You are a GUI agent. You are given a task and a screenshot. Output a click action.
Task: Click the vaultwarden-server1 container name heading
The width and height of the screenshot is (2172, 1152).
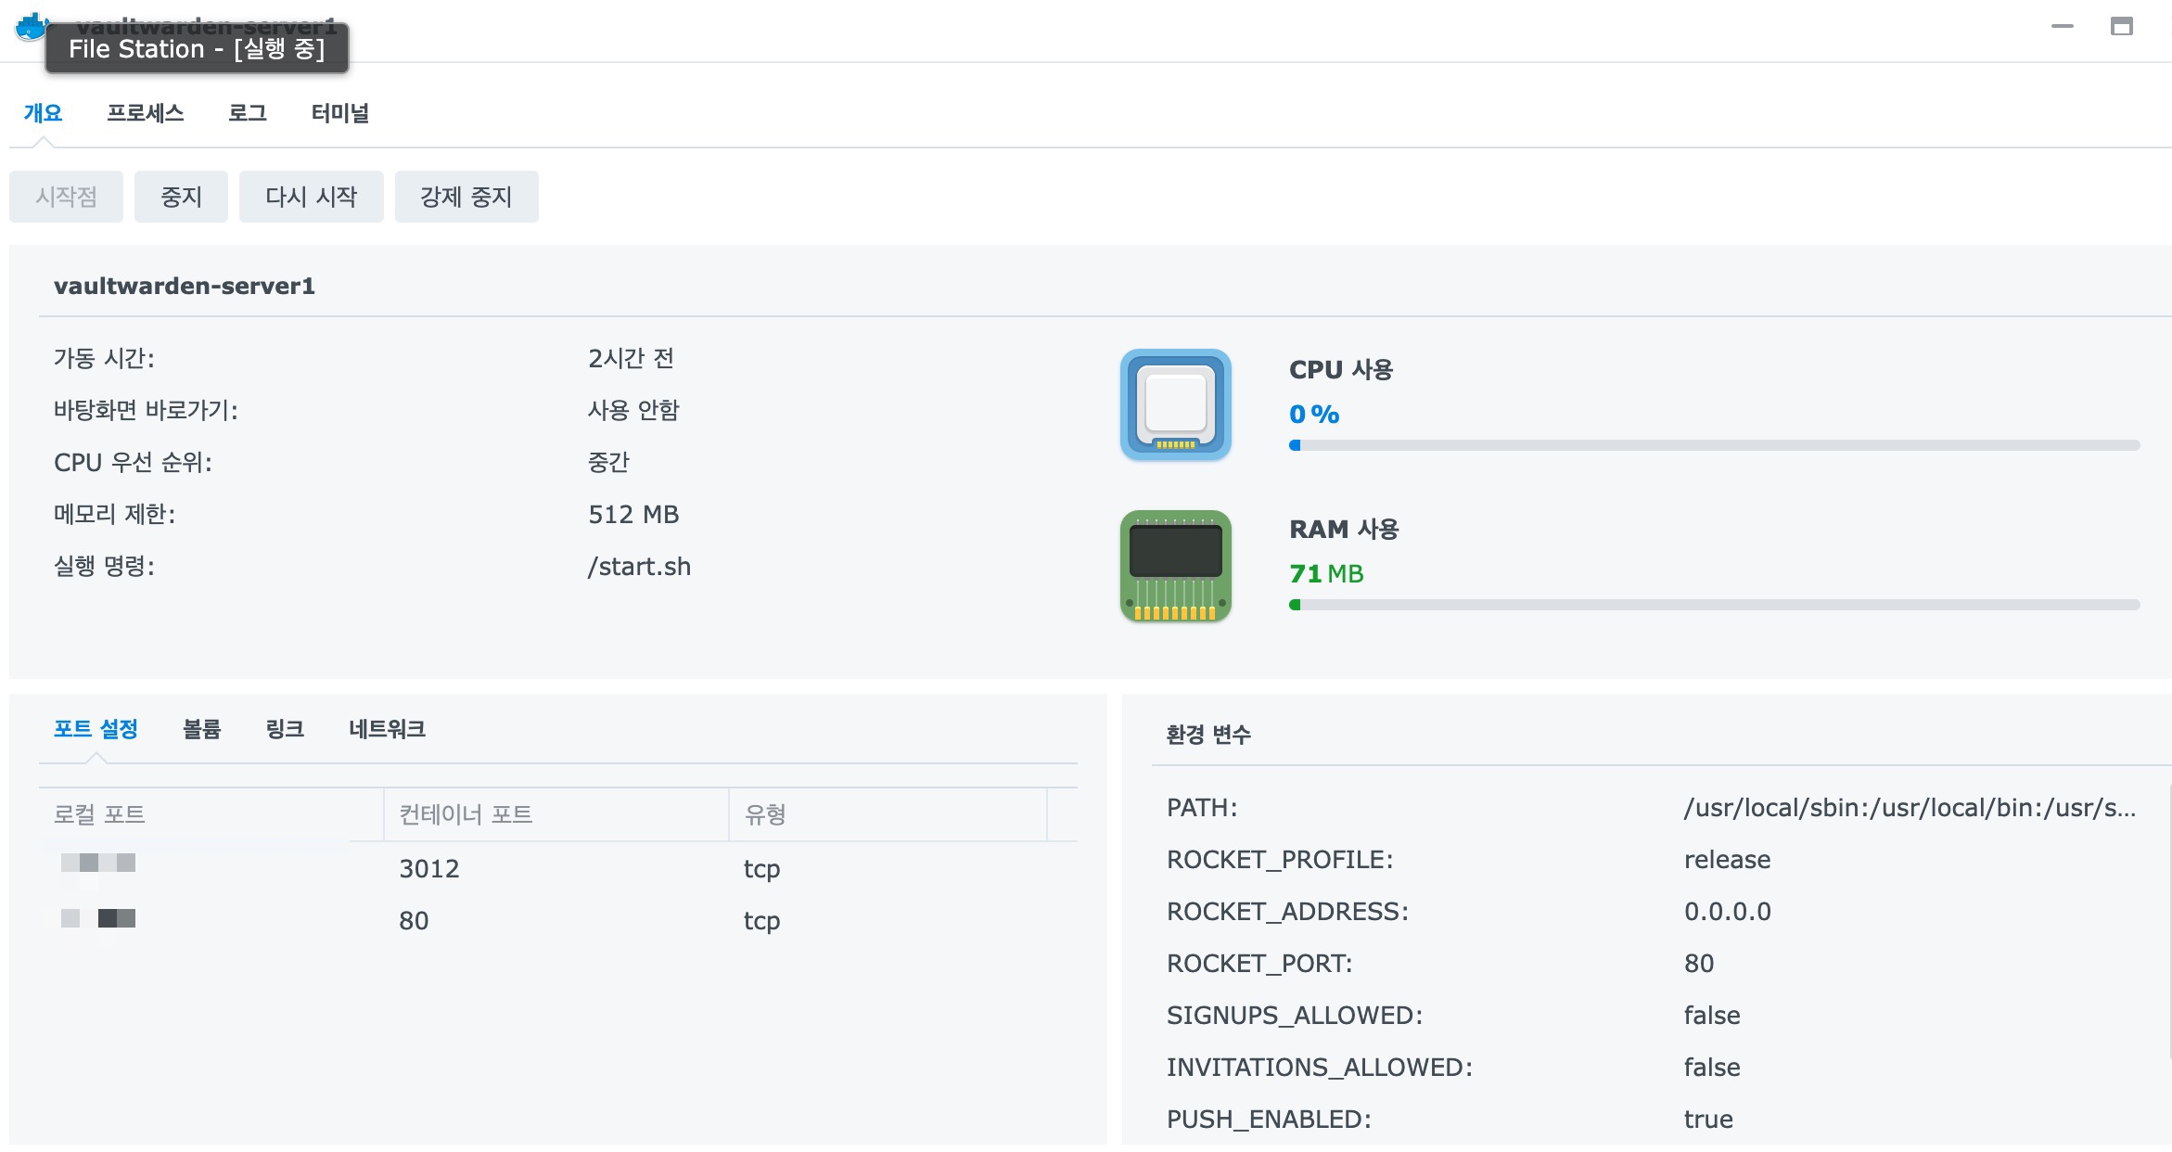(x=185, y=286)
